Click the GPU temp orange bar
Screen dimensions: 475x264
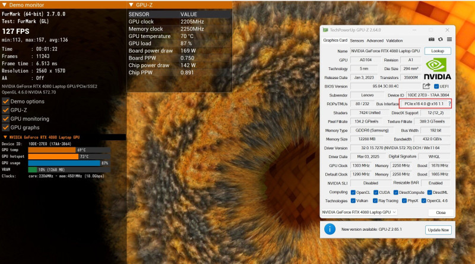pyautogui.click(x=52, y=150)
